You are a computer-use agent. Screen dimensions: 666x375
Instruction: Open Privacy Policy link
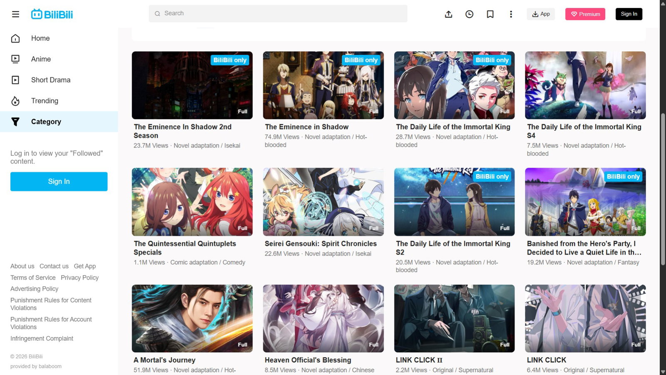[x=80, y=277]
